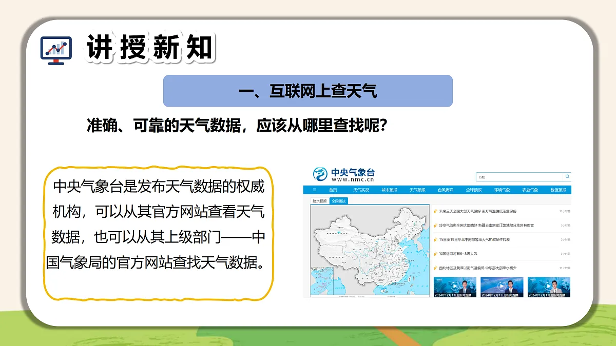Screen dimensions: 616x346
Task: Play the 2024年12月13日 news broadcast video
Action: [455, 287]
